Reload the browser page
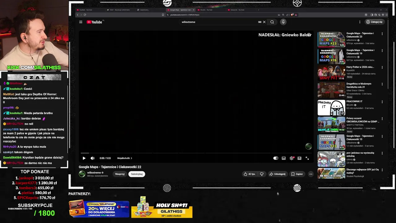The width and height of the screenshot is (396, 223). pos(85,15)
